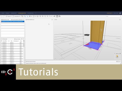Image resolution: width=122 pixels, height=91 pixels.
Task: Toggle the highlighted map pin icon
Action: tap(57, 16)
